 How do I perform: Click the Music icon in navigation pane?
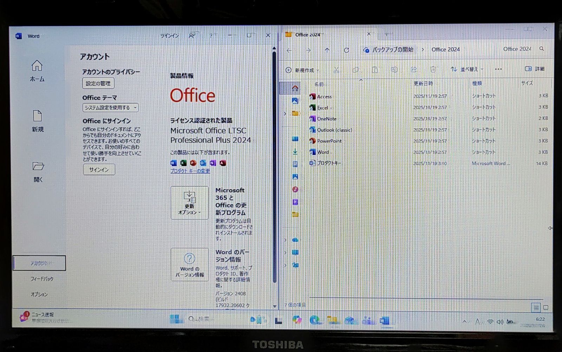(x=295, y=189)
